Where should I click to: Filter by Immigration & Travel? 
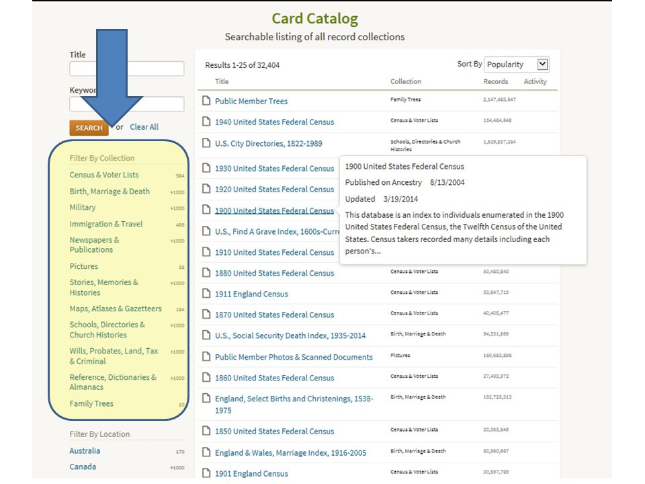pos(106,224)
